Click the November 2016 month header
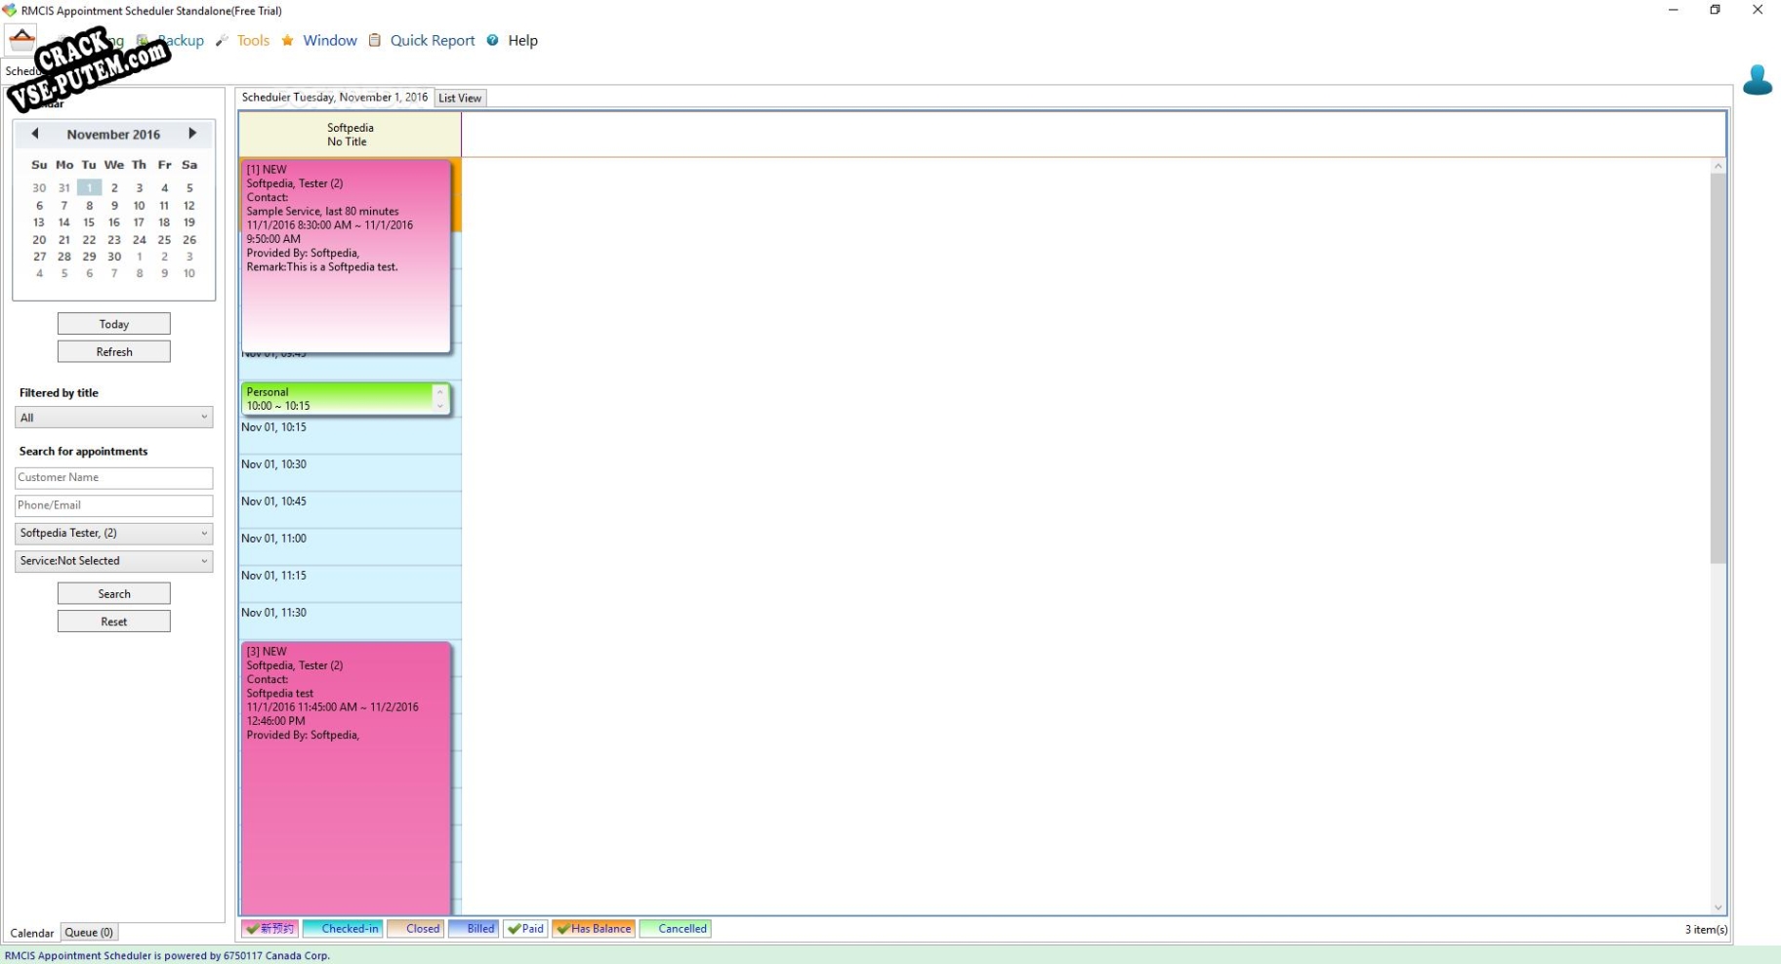1781x964 pixels. pyautogui.click(x=113, y=135)
